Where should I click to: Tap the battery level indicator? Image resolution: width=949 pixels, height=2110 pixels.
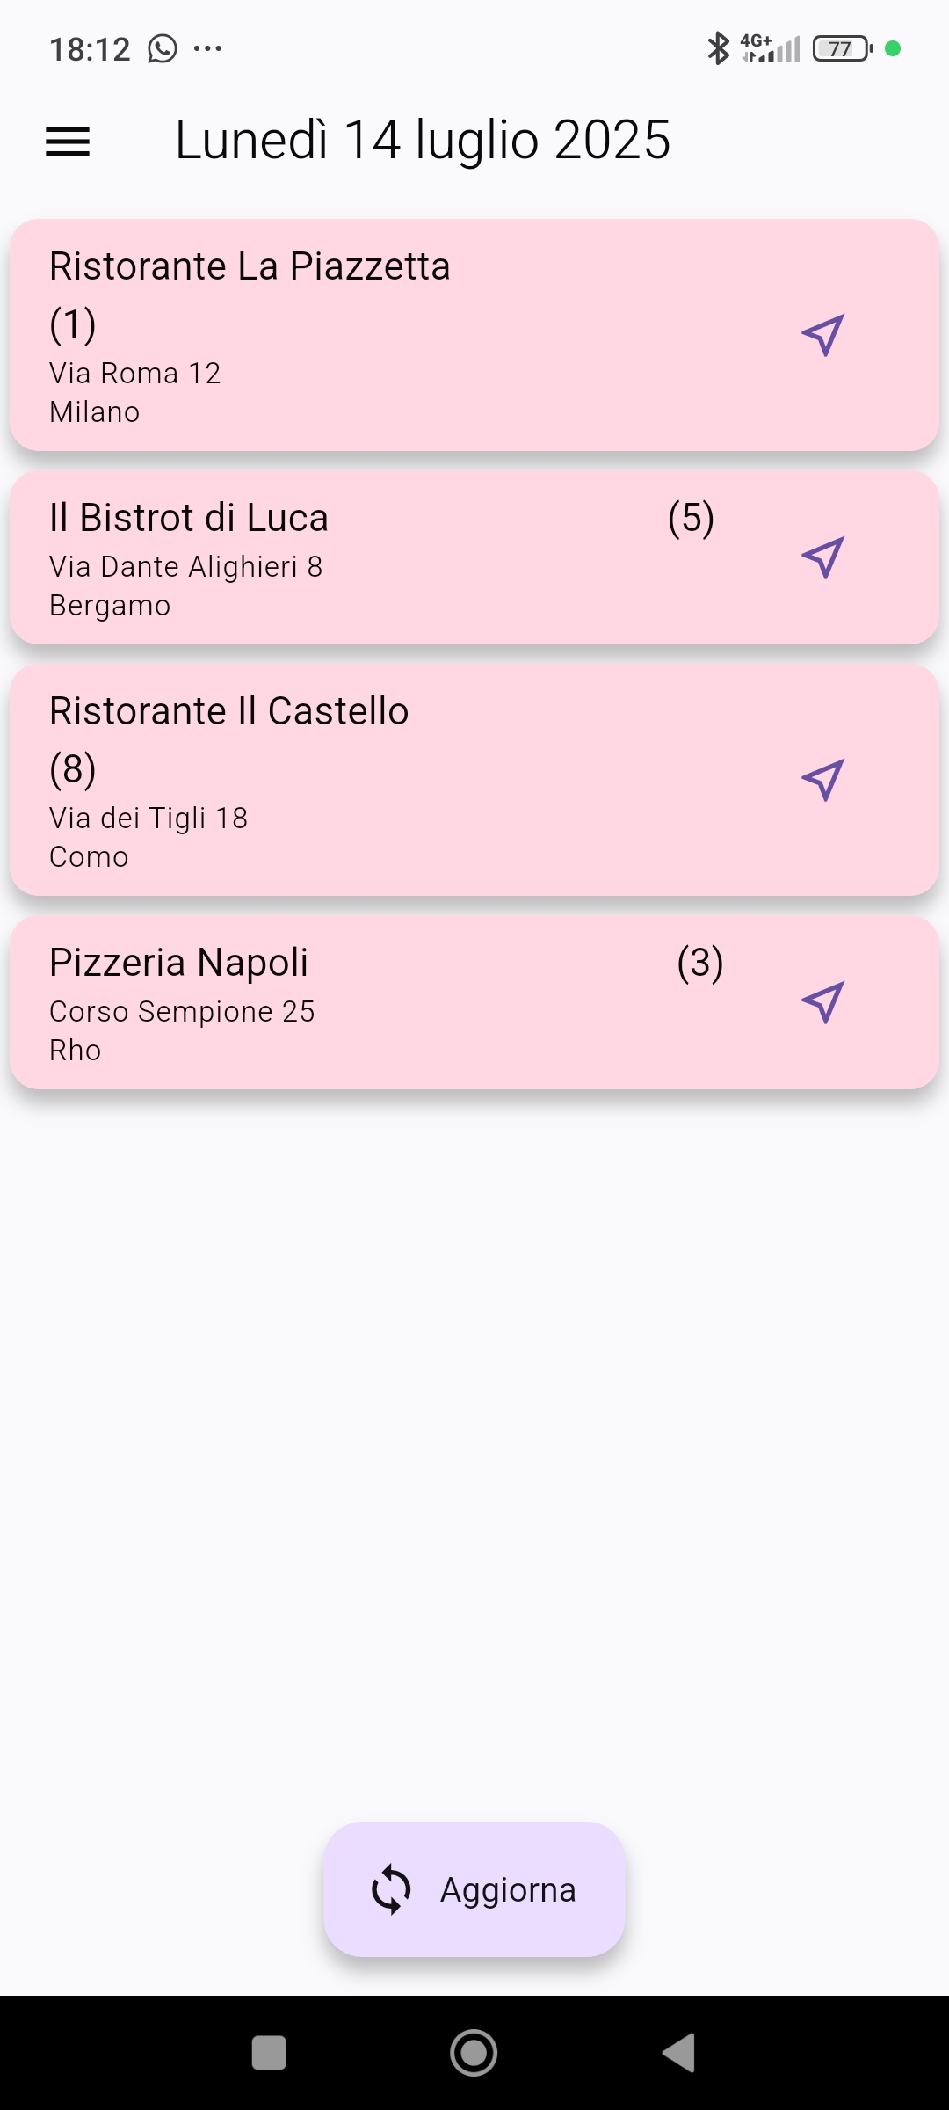[842, 48]
